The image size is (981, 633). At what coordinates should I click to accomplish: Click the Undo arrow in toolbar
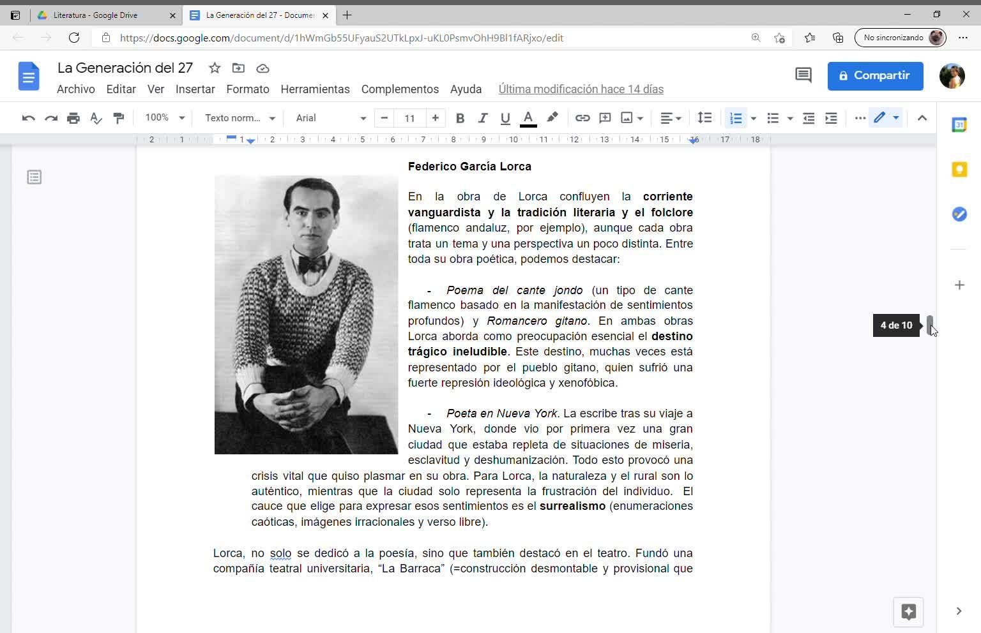pyautogui.click(x=28, y=118)
